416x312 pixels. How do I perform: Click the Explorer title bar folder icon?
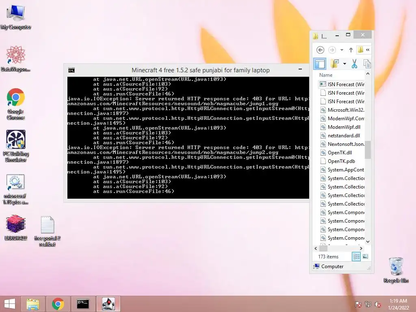coord(315,36)
